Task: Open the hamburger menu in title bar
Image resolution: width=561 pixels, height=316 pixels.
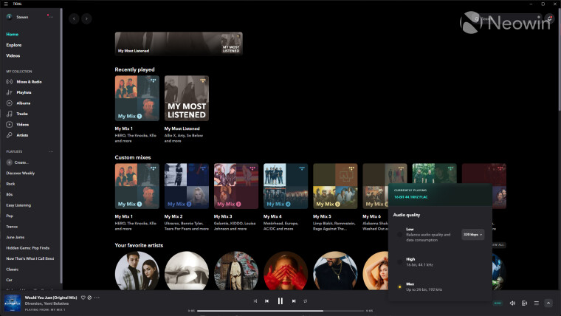Action: pyautogui.click(x=6, y=4)
